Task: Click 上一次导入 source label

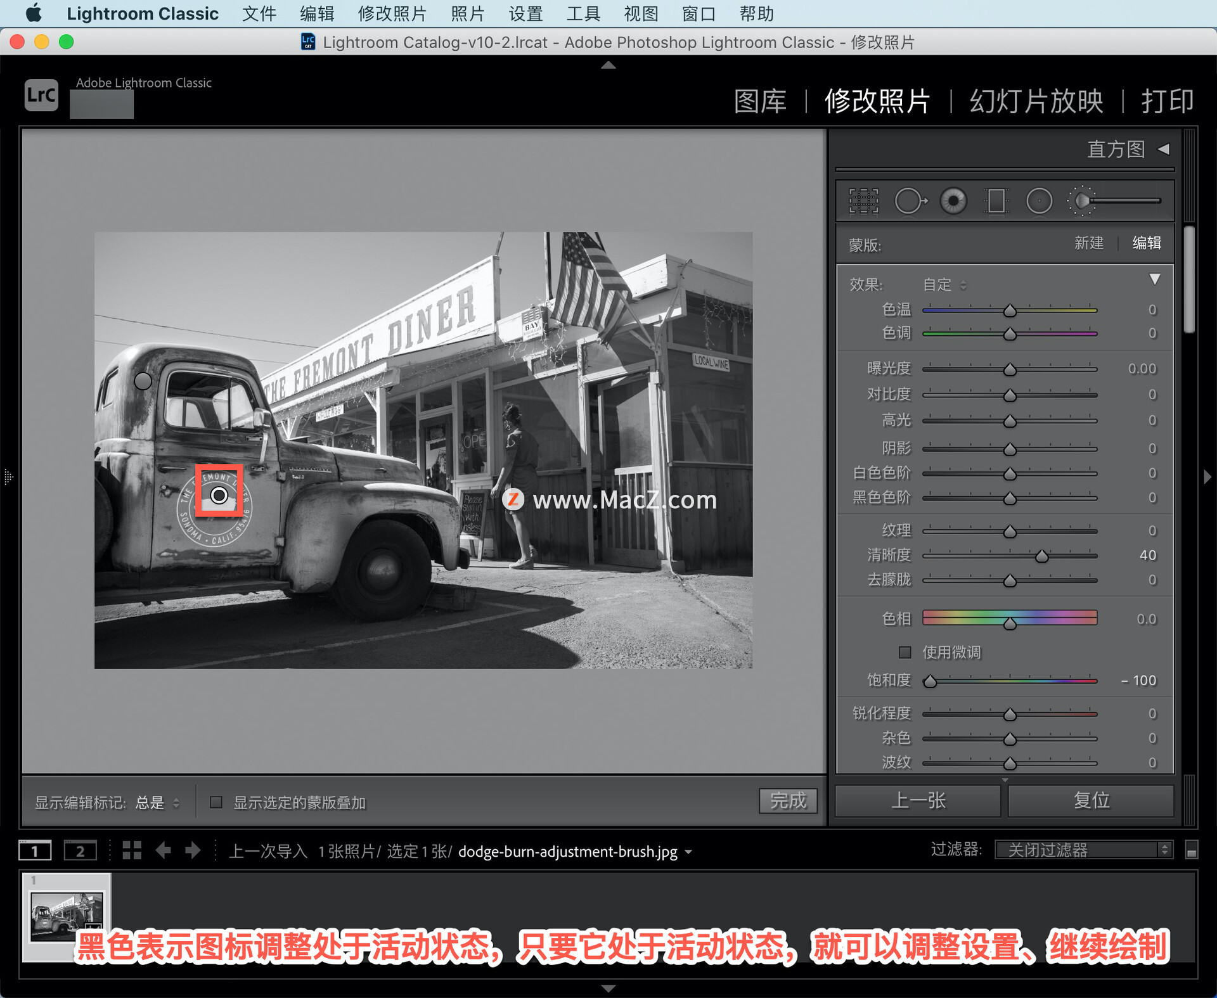Action: (x=267, y=851)
